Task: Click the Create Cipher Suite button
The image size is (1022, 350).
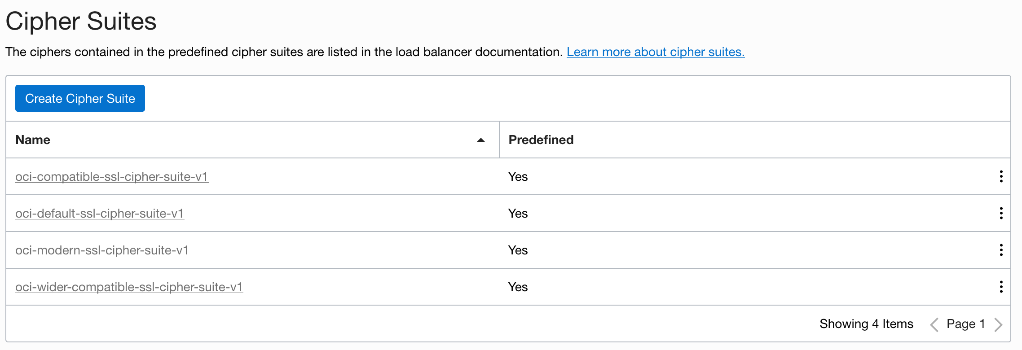Action: click(80, 98)
